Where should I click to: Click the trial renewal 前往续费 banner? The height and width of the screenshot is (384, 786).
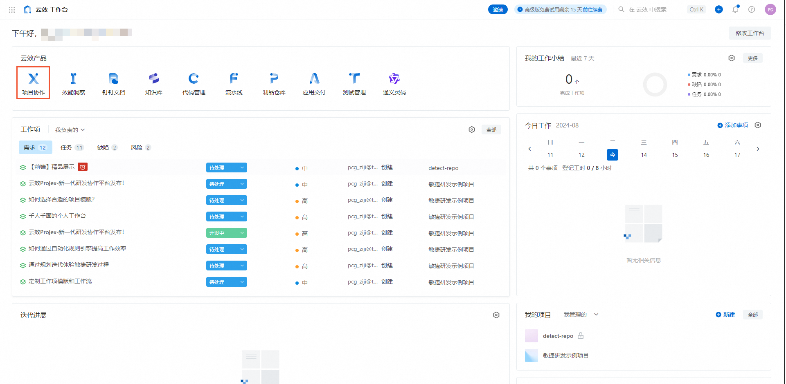561,9
